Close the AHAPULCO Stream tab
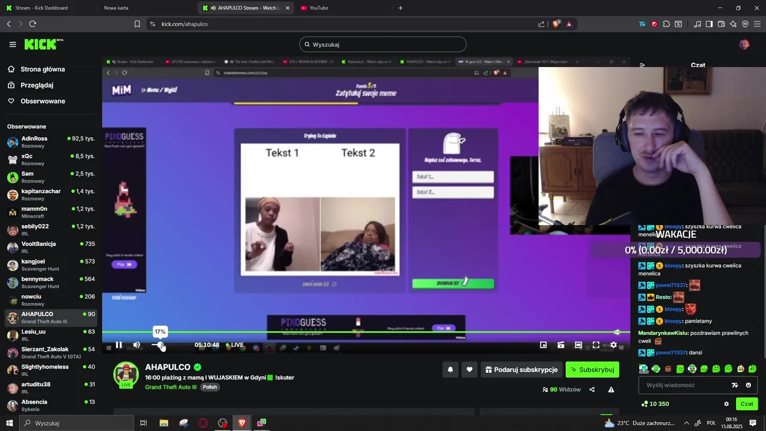The width and height of the screenshot is (766, 431). click(x=287, y=8)
